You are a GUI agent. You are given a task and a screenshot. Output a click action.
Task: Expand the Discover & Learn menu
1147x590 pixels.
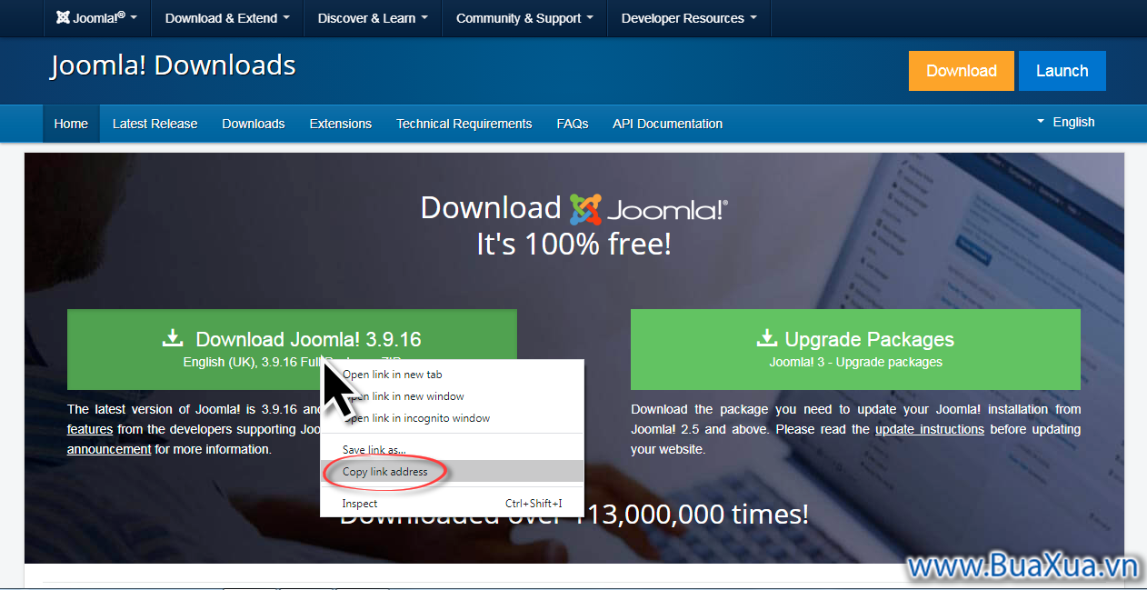[x=372, y=18]
